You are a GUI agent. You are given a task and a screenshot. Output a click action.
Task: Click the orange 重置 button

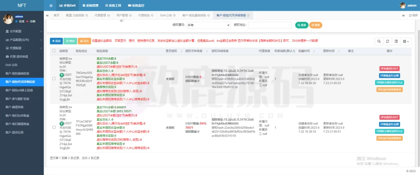click(x=316, y=25)
